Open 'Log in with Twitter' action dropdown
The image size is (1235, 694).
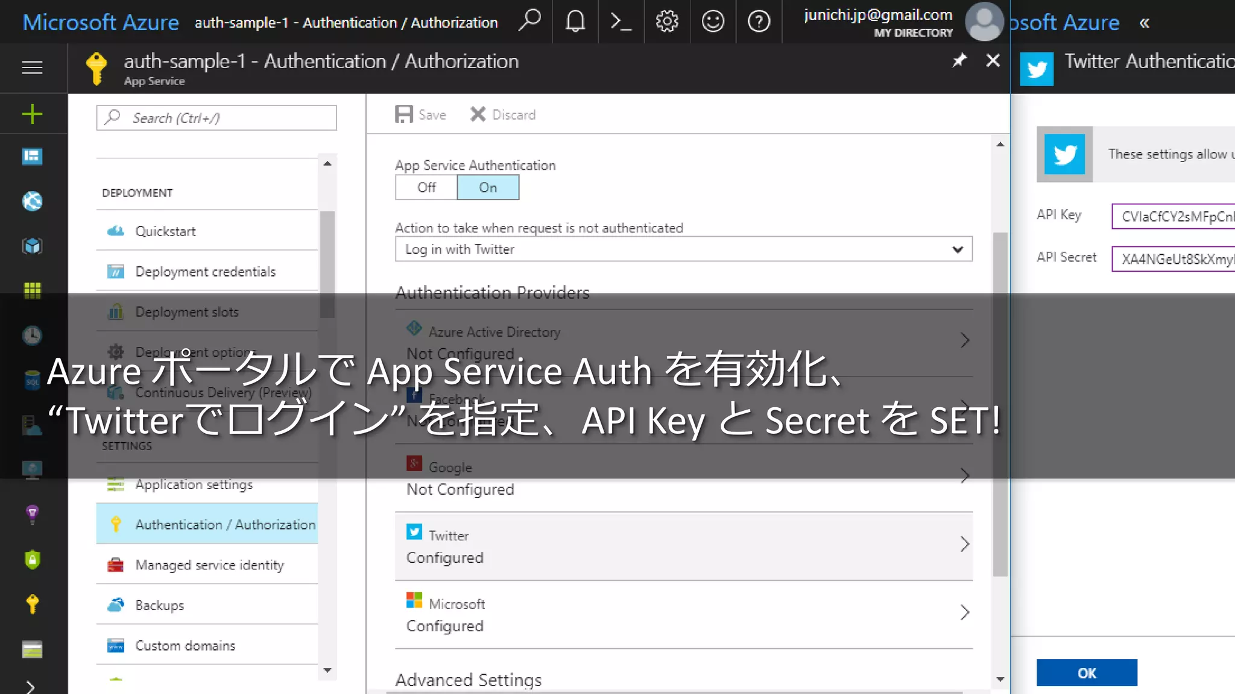tap(683, 249)
